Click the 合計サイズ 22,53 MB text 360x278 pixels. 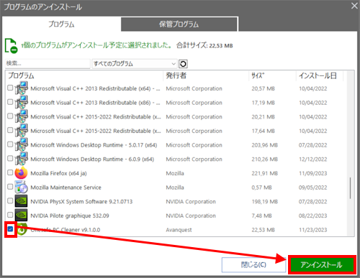point(204,45)
